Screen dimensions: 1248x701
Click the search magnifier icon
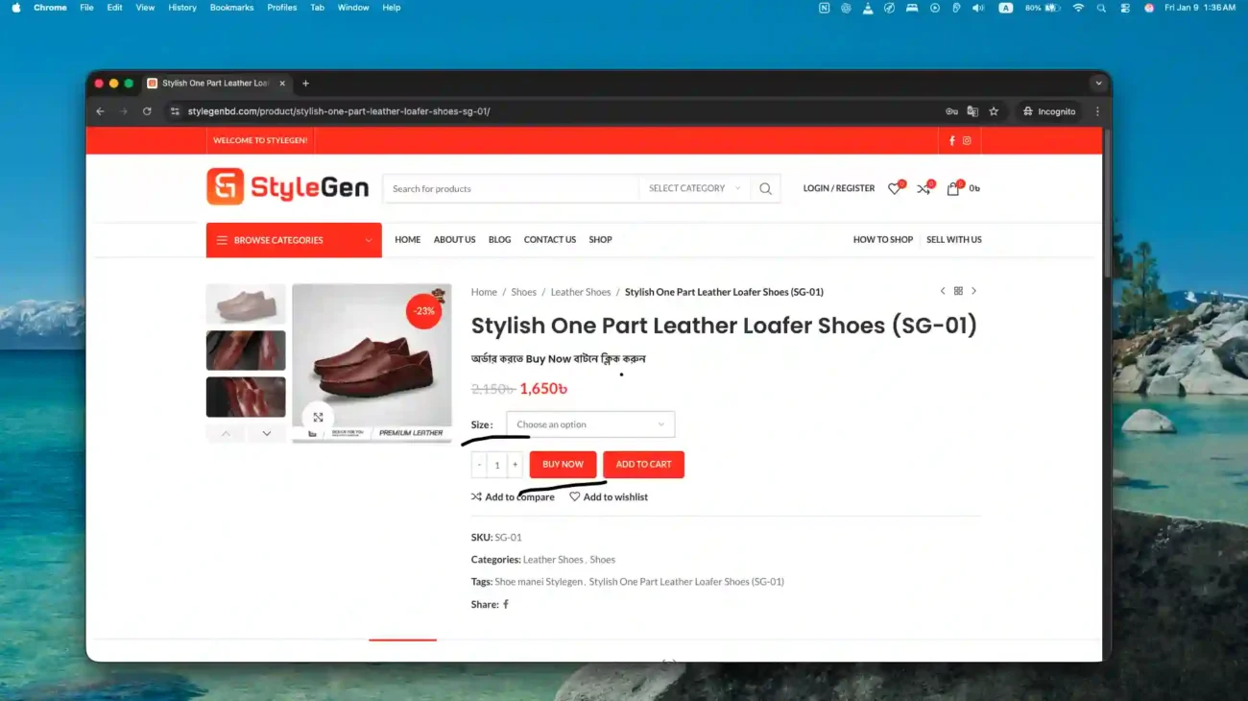[765, 189]
